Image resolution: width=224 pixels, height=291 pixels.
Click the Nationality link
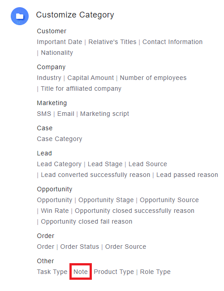click(57, 53)
